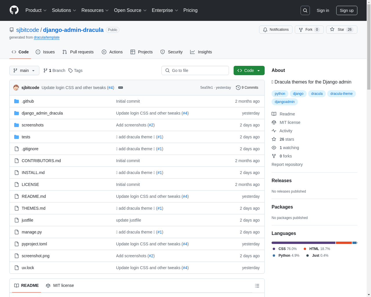Screen dimensions: 371x297
Task: Expand the Product menu
Action: 36,10
